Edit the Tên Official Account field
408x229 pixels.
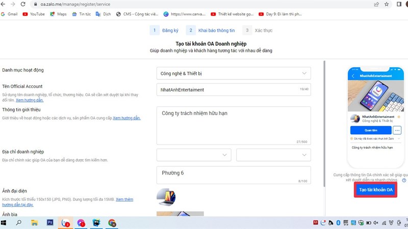coord(234,90)
